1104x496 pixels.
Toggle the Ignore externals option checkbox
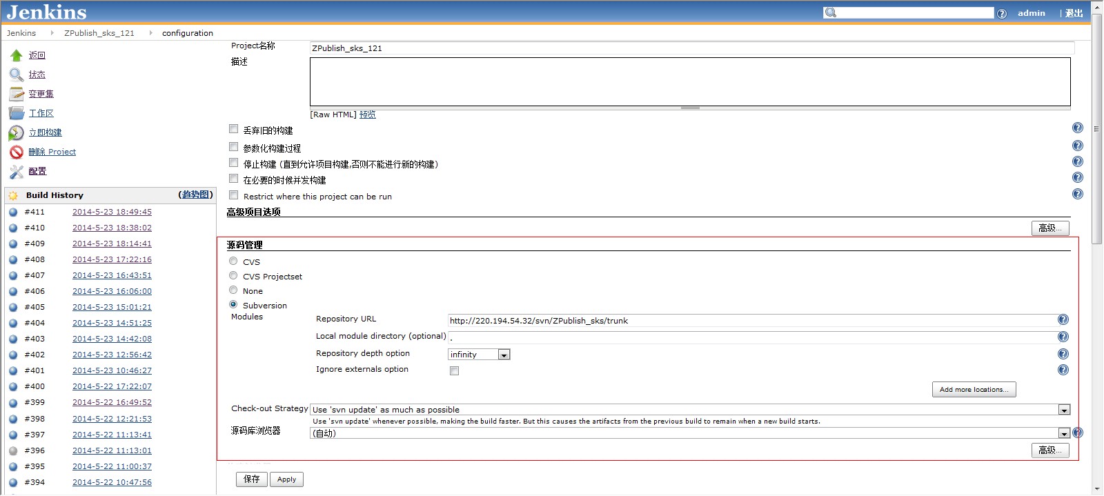click(x=454, y=370)
